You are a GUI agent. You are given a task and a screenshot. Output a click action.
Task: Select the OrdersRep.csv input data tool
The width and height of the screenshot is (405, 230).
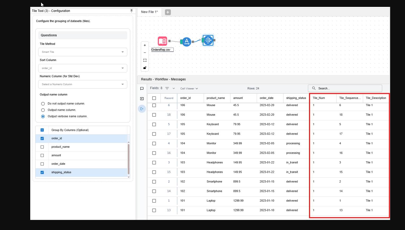(x=162, y=41)
